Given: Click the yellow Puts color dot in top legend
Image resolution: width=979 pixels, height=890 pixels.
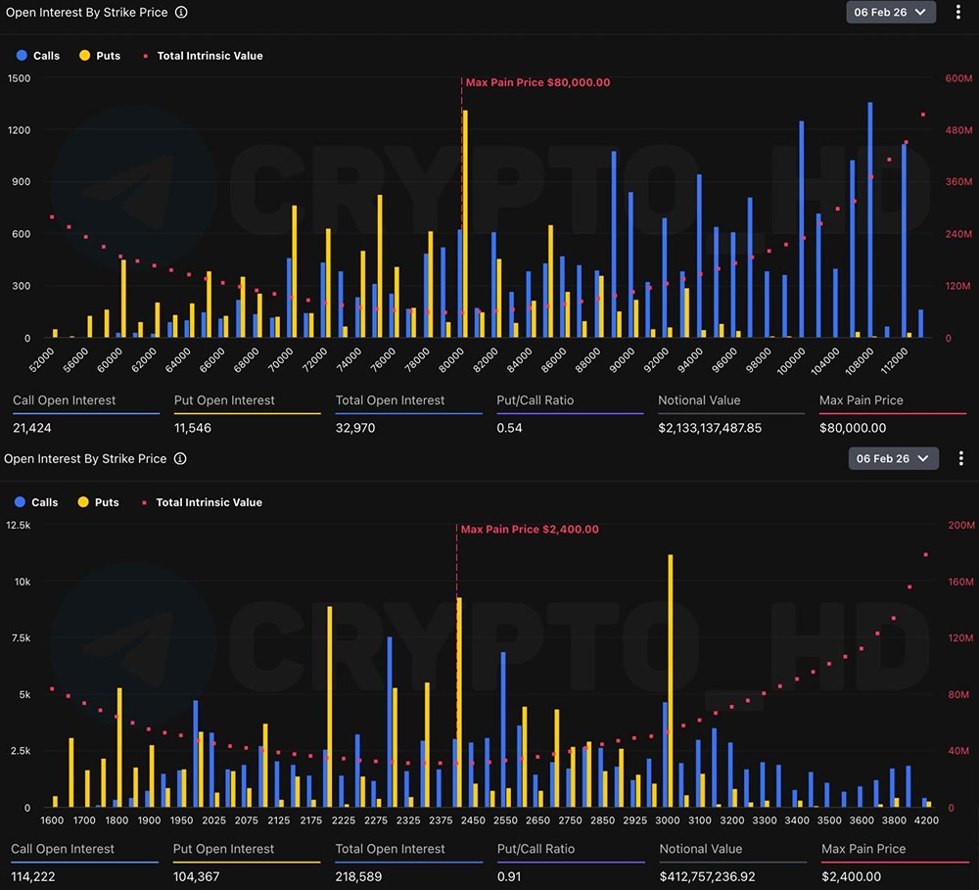Looking at the screenshot, I should click(84, 56).
